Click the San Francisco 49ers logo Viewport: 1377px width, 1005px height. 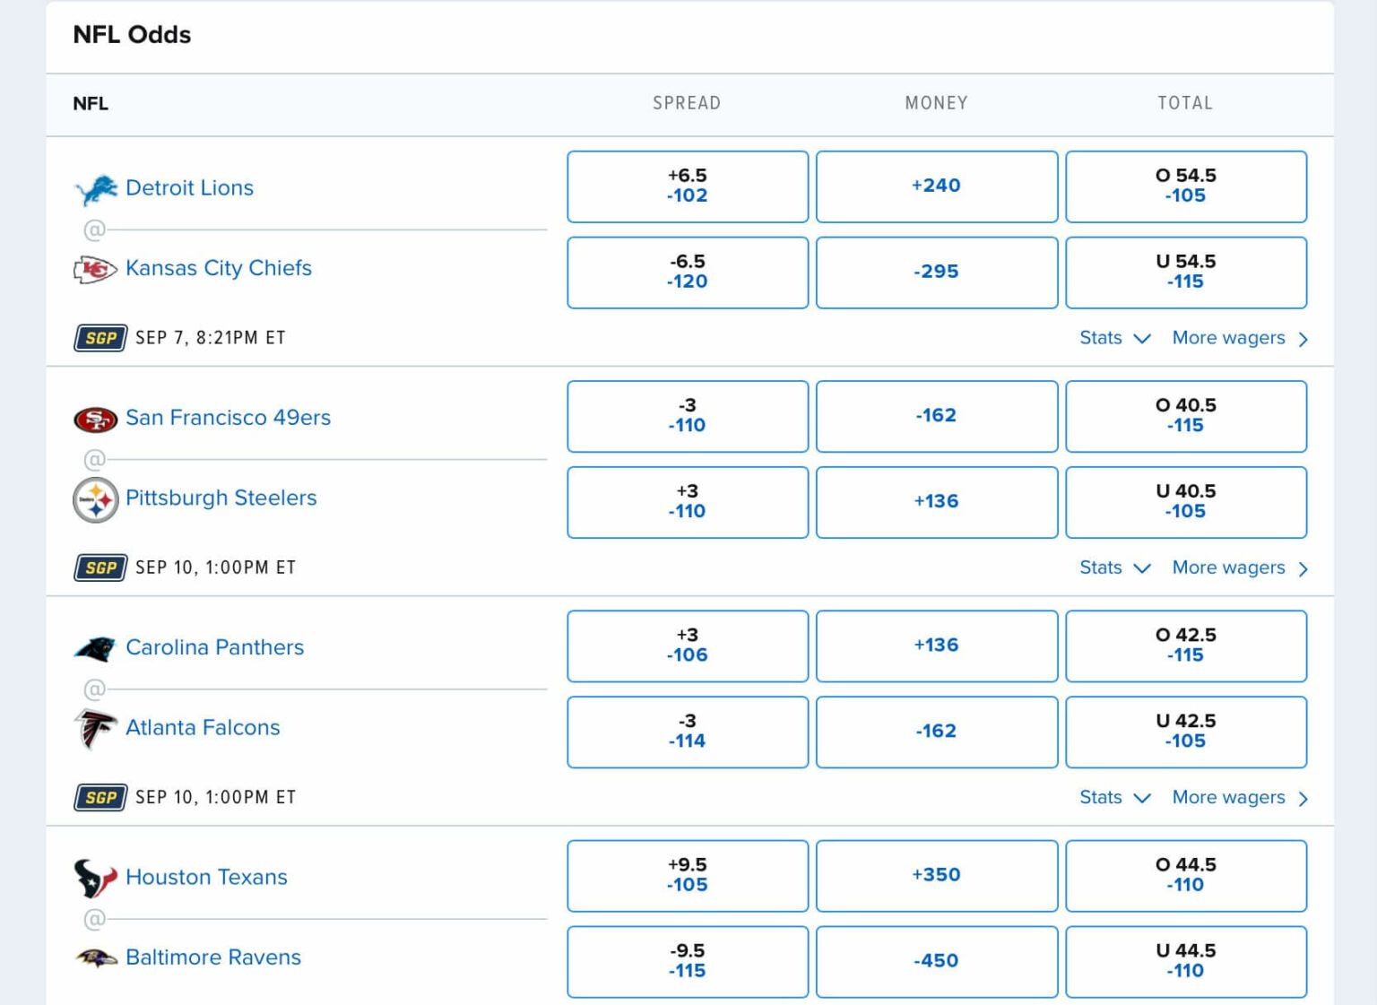tap(95, 419)
